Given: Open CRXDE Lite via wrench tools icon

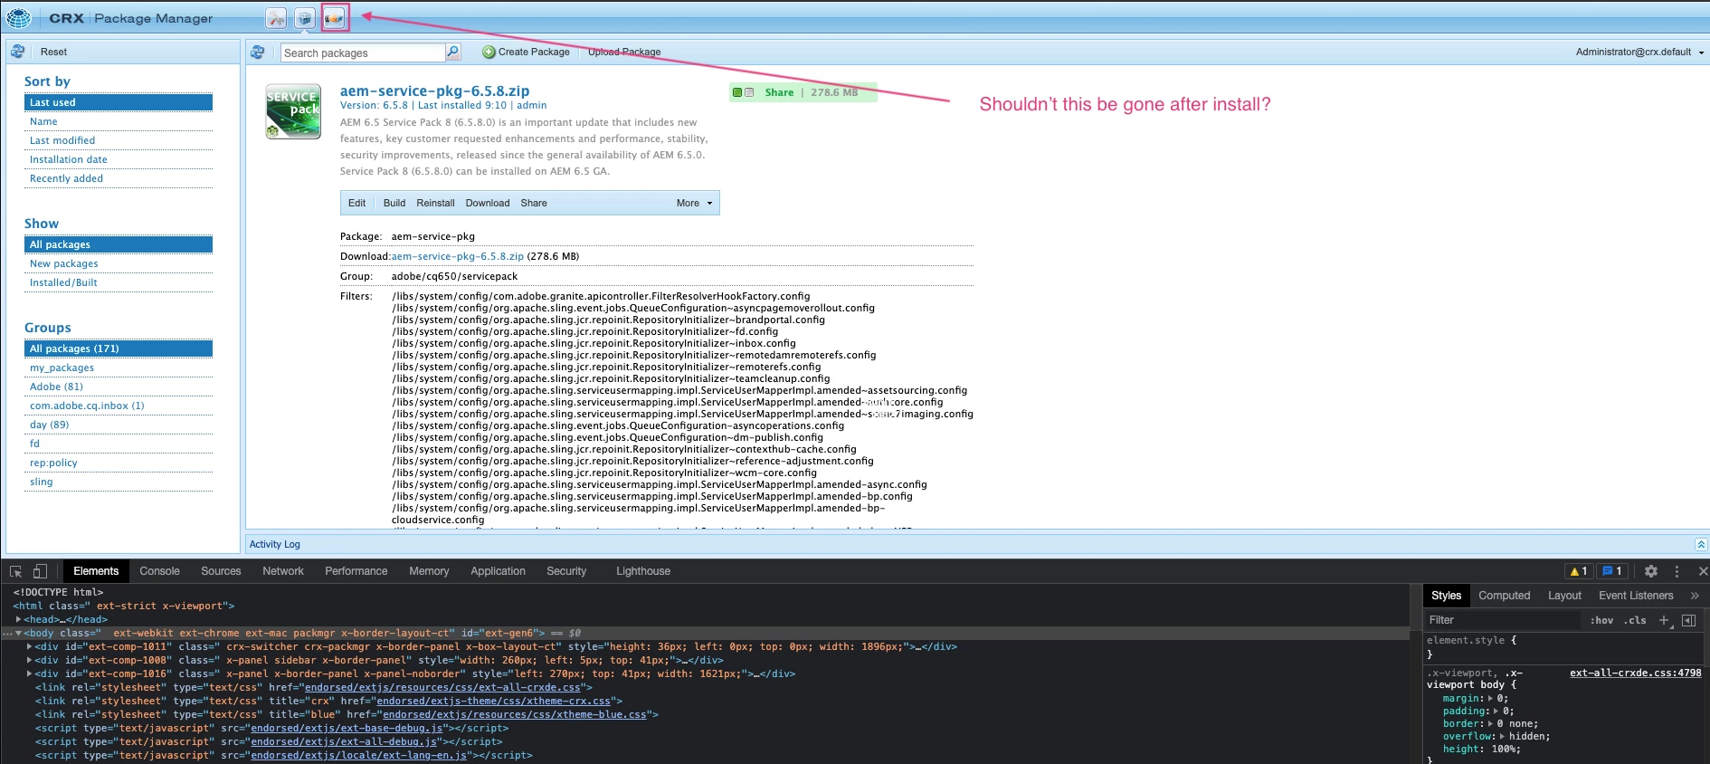Looking at the screenshot, I should (276, 18).
